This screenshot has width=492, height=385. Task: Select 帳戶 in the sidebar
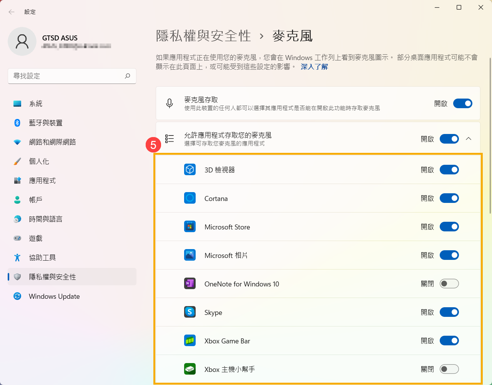point(72,200)
